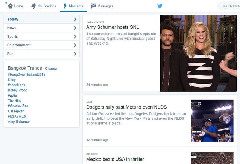Open the Cal Ripken trend
The height and width of the screenshot is (164, 240).
tap(16, 111)
